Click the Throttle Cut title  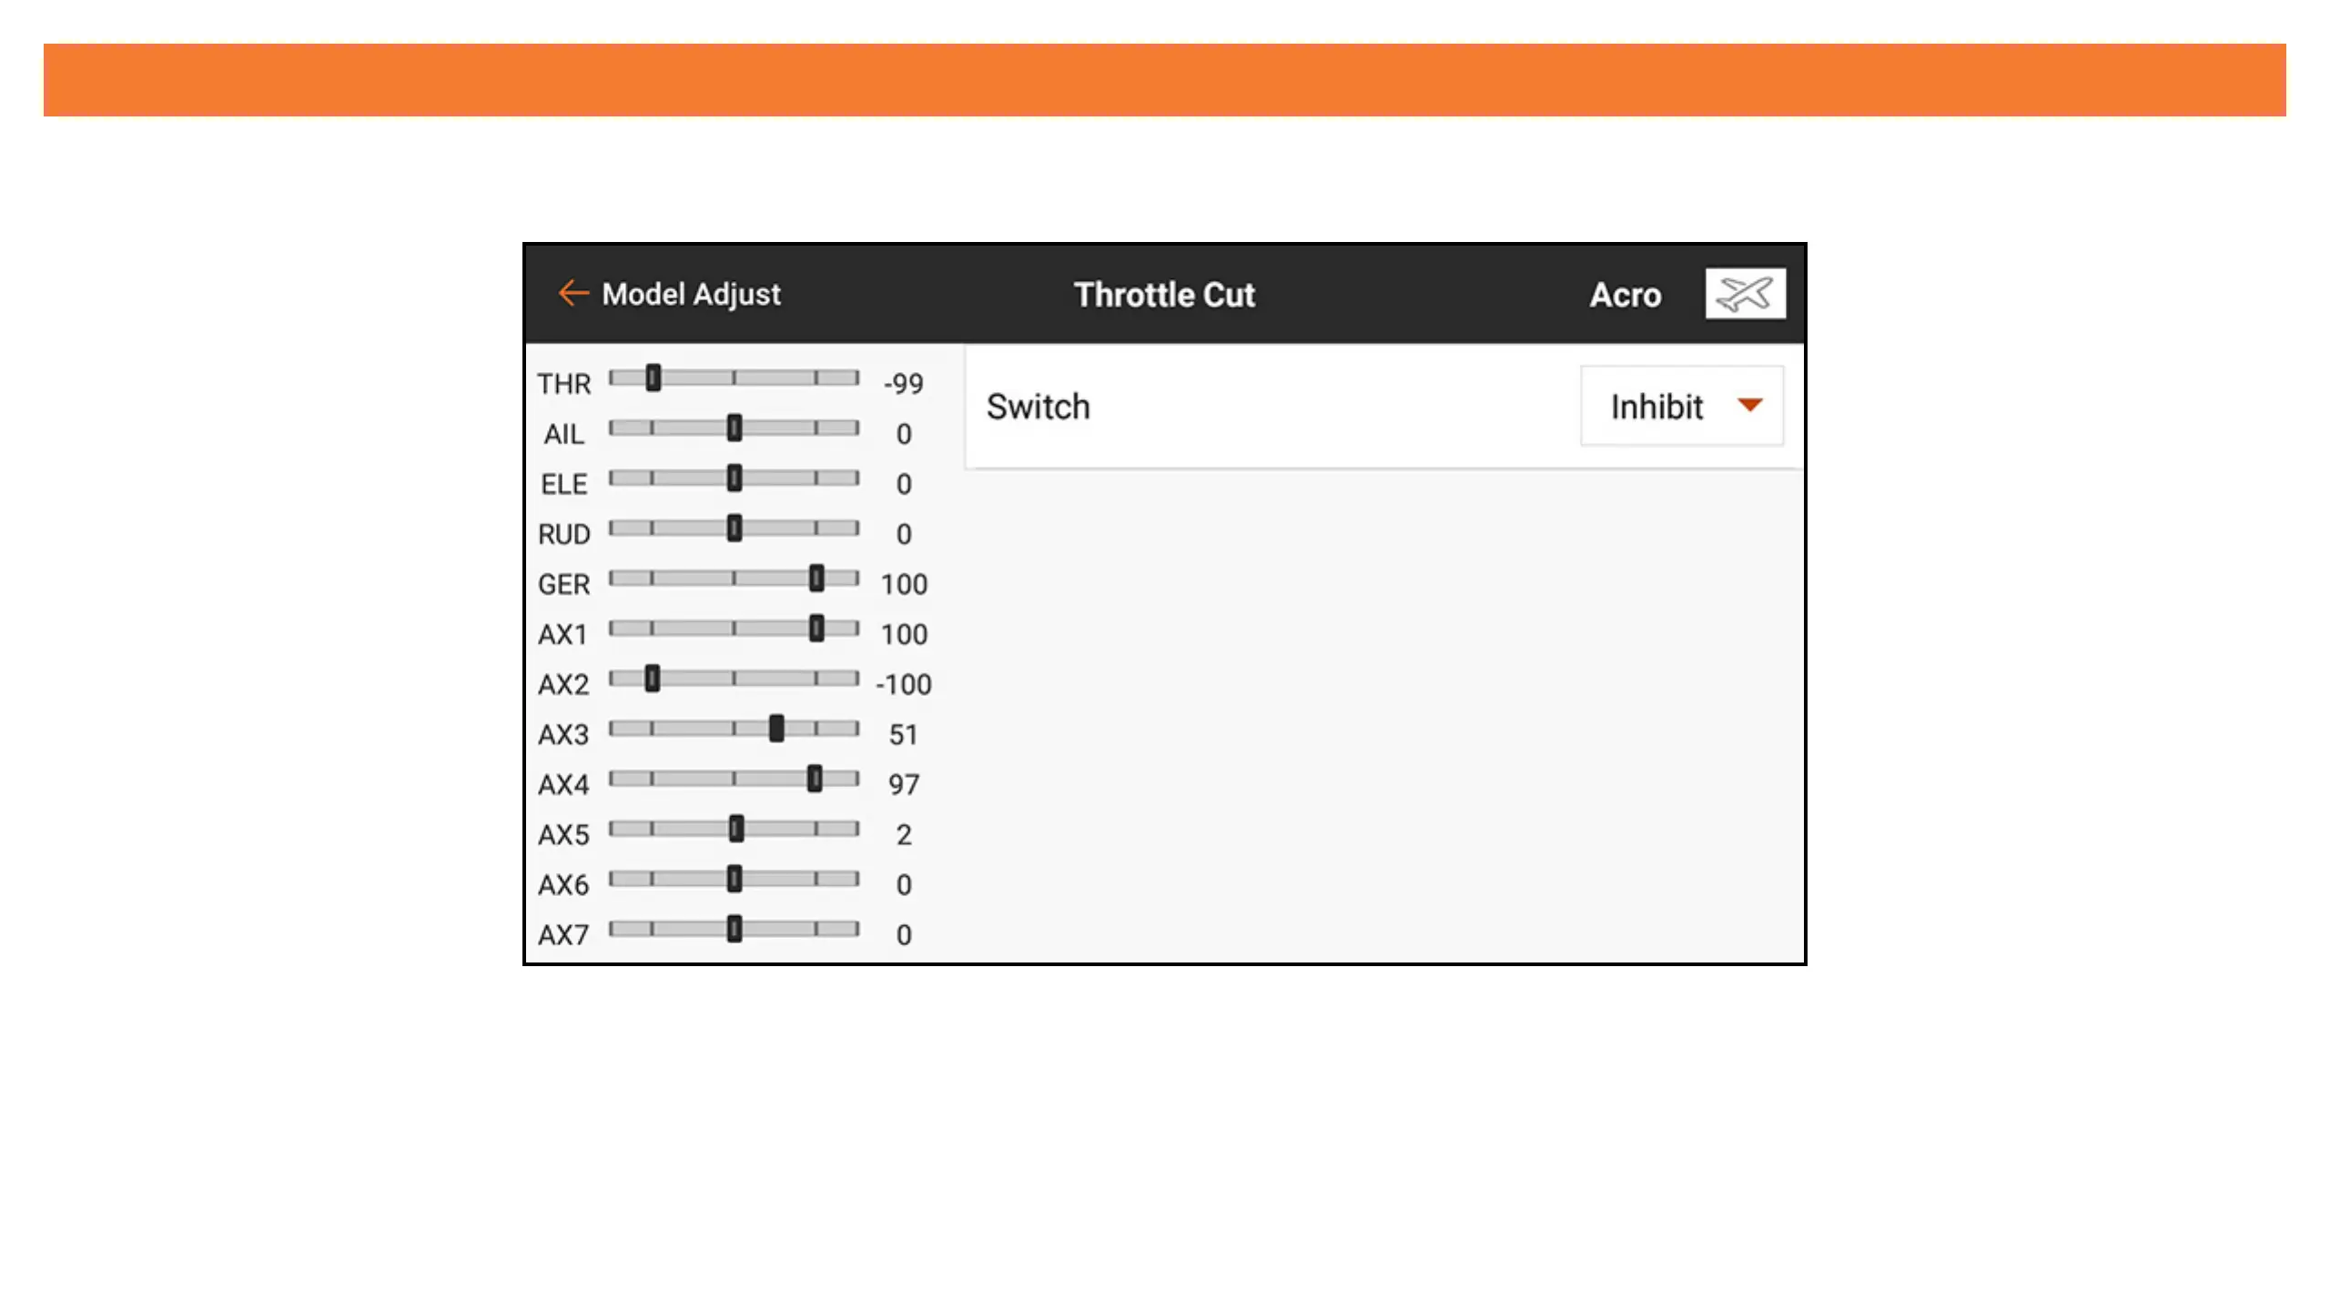tap(1164, 295)
